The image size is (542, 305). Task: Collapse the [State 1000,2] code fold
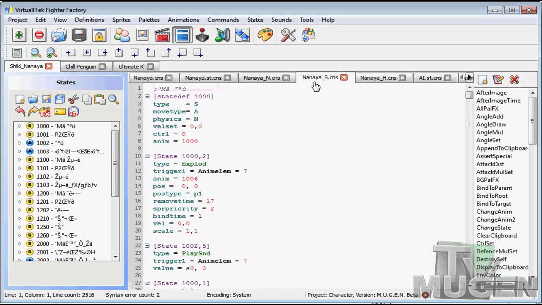147,156
